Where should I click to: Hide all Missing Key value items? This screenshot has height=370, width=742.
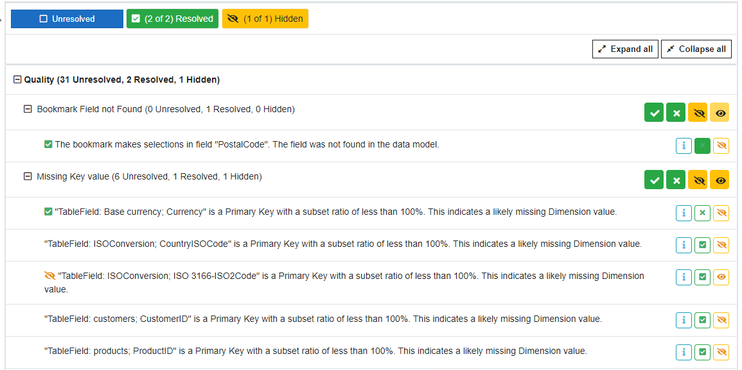click(x=698, y=180)
